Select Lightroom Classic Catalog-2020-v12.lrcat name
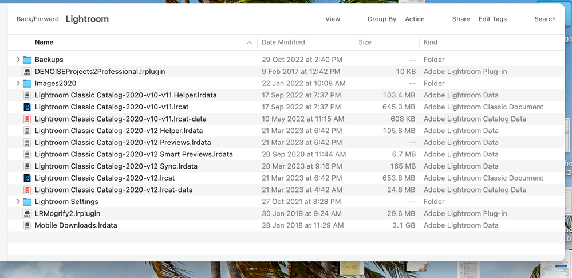This screenshot has height=278, width=572. coord(105,178)
